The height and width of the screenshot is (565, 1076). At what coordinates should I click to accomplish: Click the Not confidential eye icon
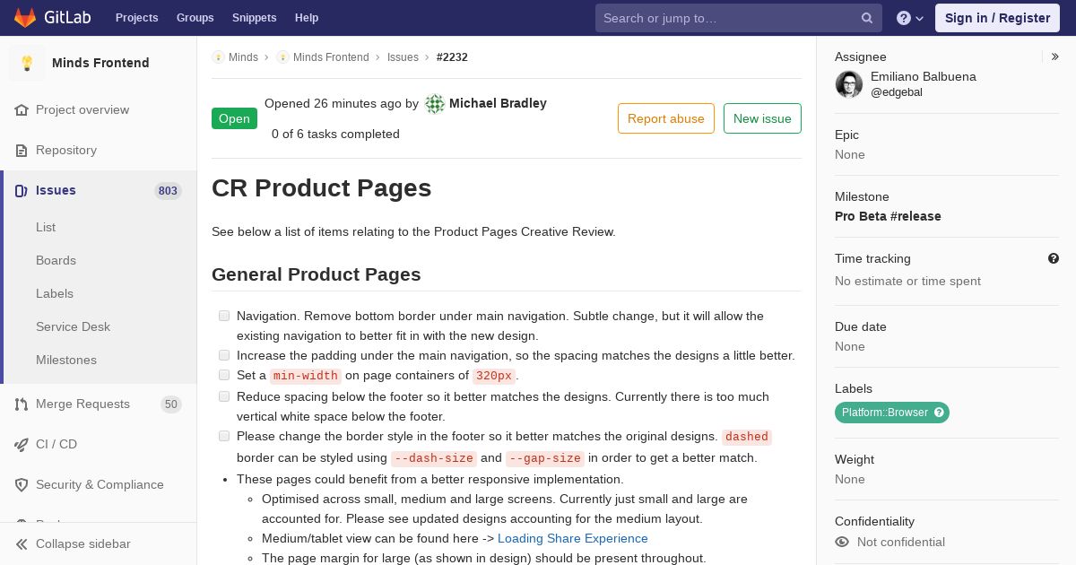click(x=842, y=542)
